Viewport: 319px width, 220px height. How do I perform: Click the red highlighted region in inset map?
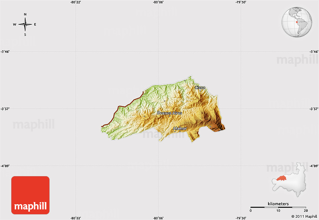coord(281,178)
